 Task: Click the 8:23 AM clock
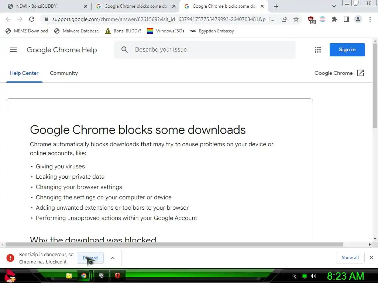point(345,276)
